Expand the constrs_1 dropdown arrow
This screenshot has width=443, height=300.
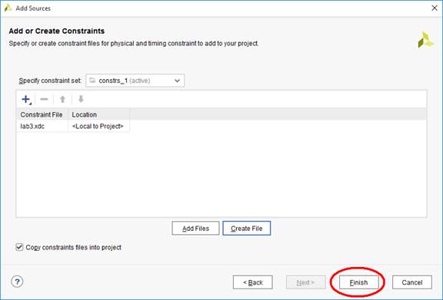coord(177,81)
